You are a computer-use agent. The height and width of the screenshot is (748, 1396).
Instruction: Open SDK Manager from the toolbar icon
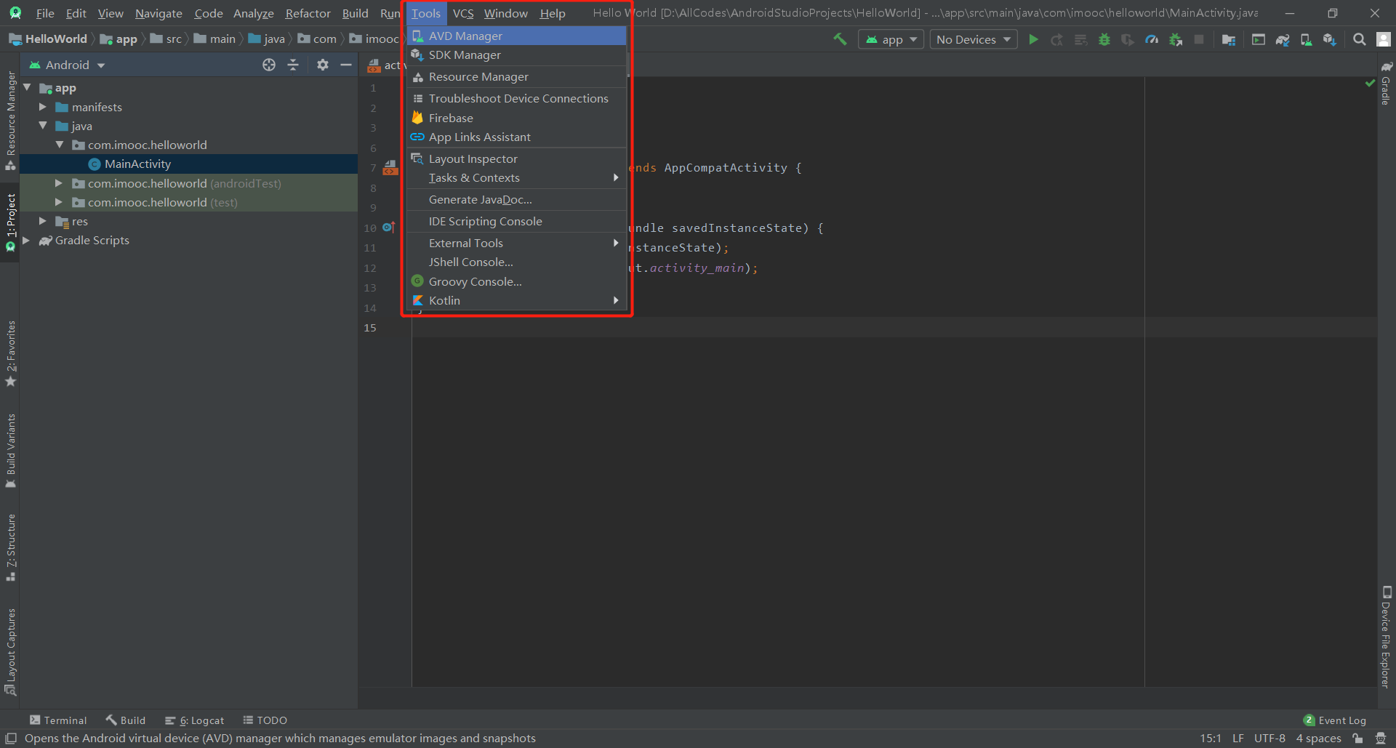click(1330, 39)
